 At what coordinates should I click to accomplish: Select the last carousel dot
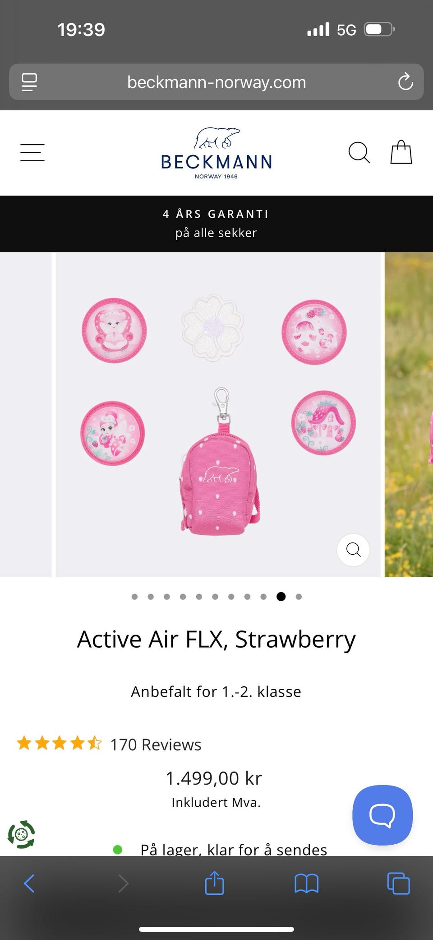tap(299, 597)
